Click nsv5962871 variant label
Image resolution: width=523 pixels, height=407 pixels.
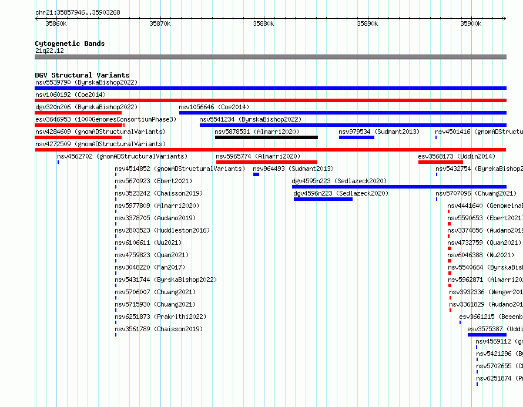[x=485, y=280]
